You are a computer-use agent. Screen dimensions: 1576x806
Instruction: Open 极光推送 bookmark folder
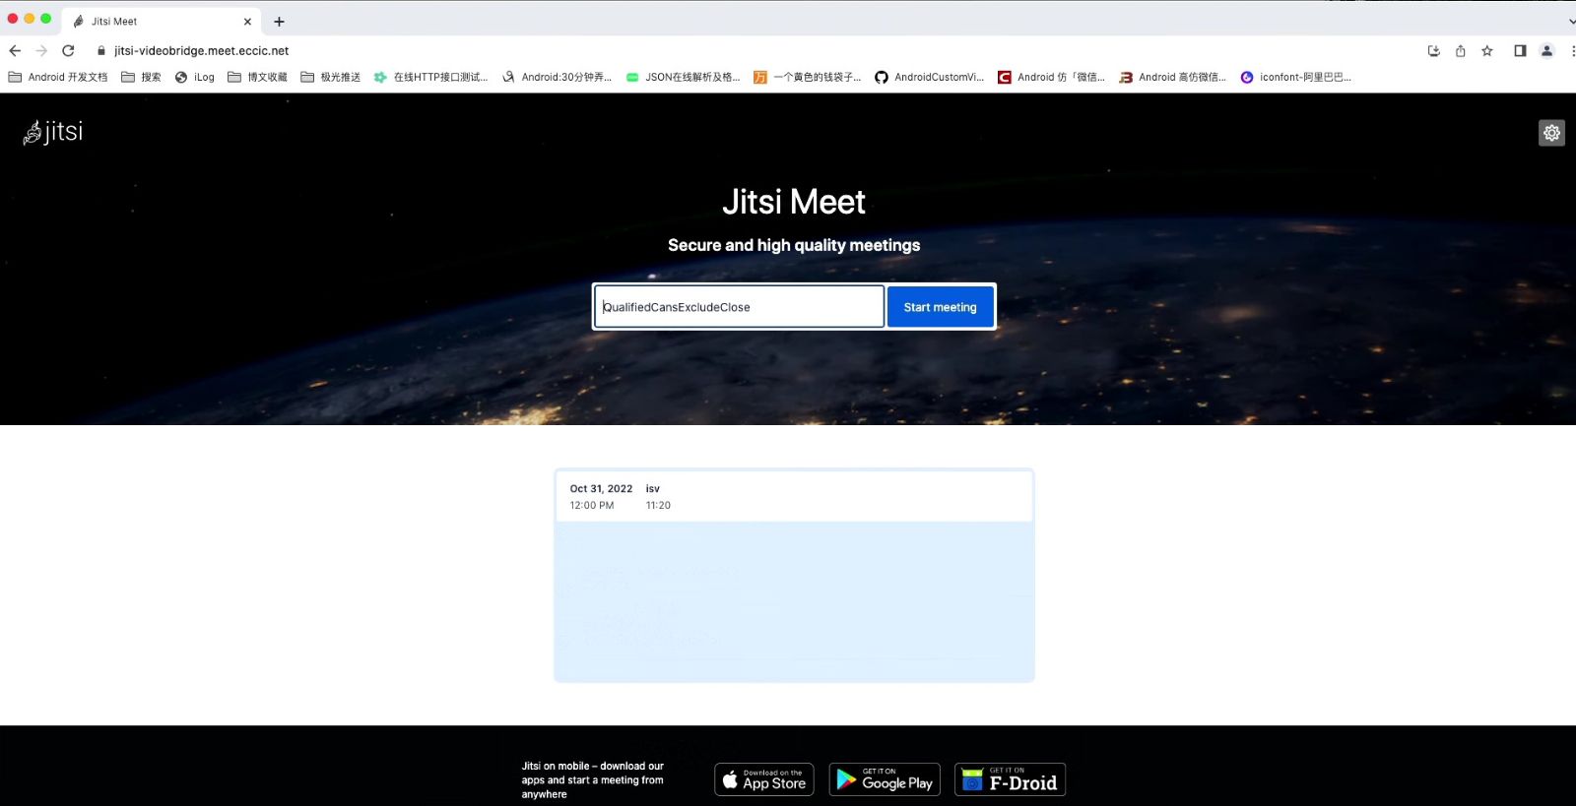[330, 77]
